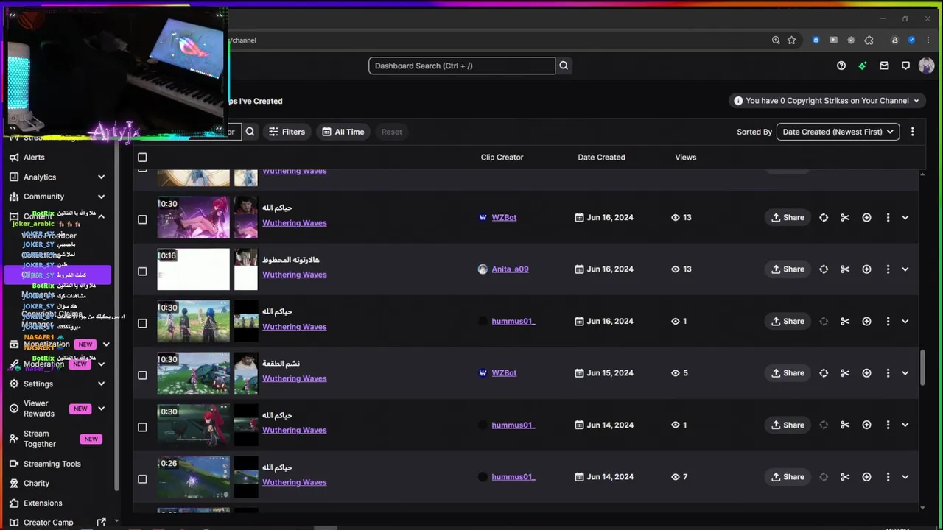The height and width of the screenshot is (530, 943).
Task: Expand the Viewer Rewards section chevron
Action: 101,409
